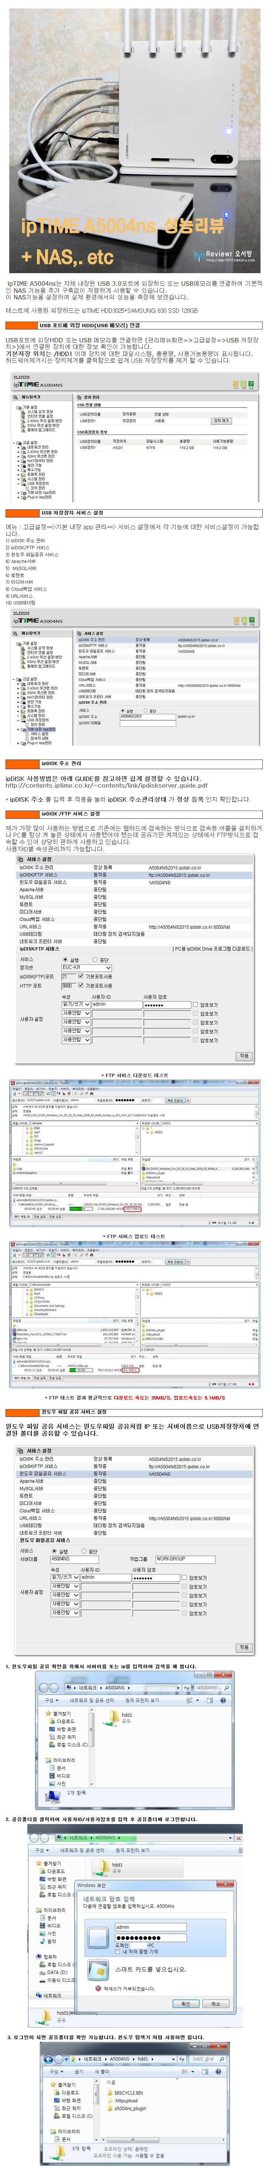Select 네트워크 in login Explorer window sidebar

[50, 1995]
